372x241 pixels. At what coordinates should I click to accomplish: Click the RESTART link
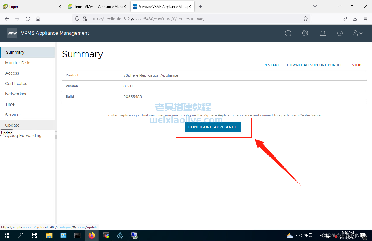pyautogui.click(x=271, y=65)
